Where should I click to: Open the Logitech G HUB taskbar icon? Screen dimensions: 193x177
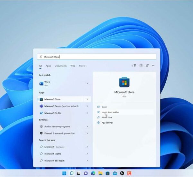122,173
